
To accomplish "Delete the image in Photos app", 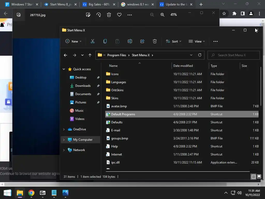I will point(109,15).
